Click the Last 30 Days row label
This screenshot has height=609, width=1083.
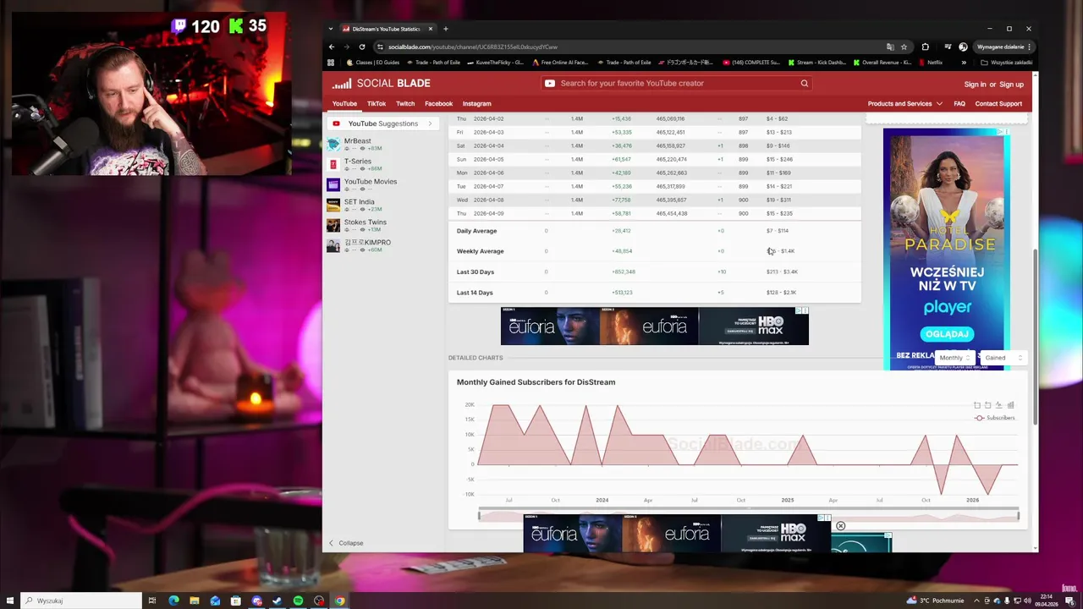tap(476, 272)
